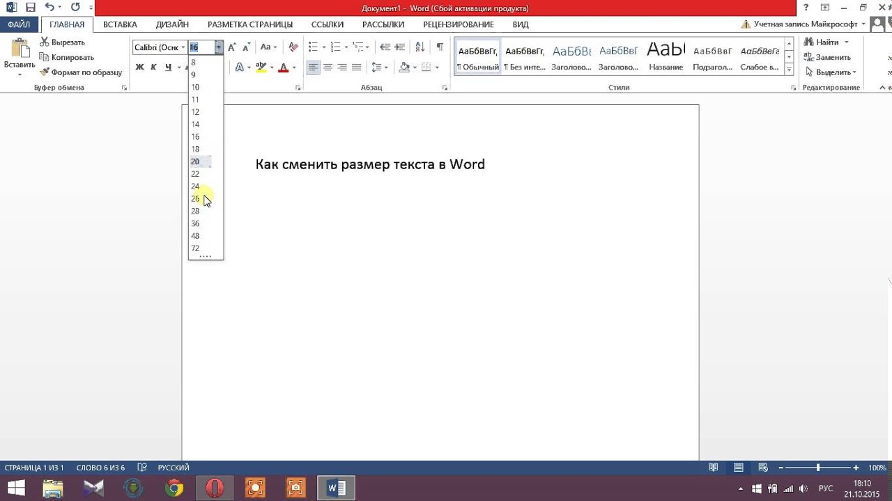Align text left
Viewport: 892px width, 501px height.
pos(313,67)
